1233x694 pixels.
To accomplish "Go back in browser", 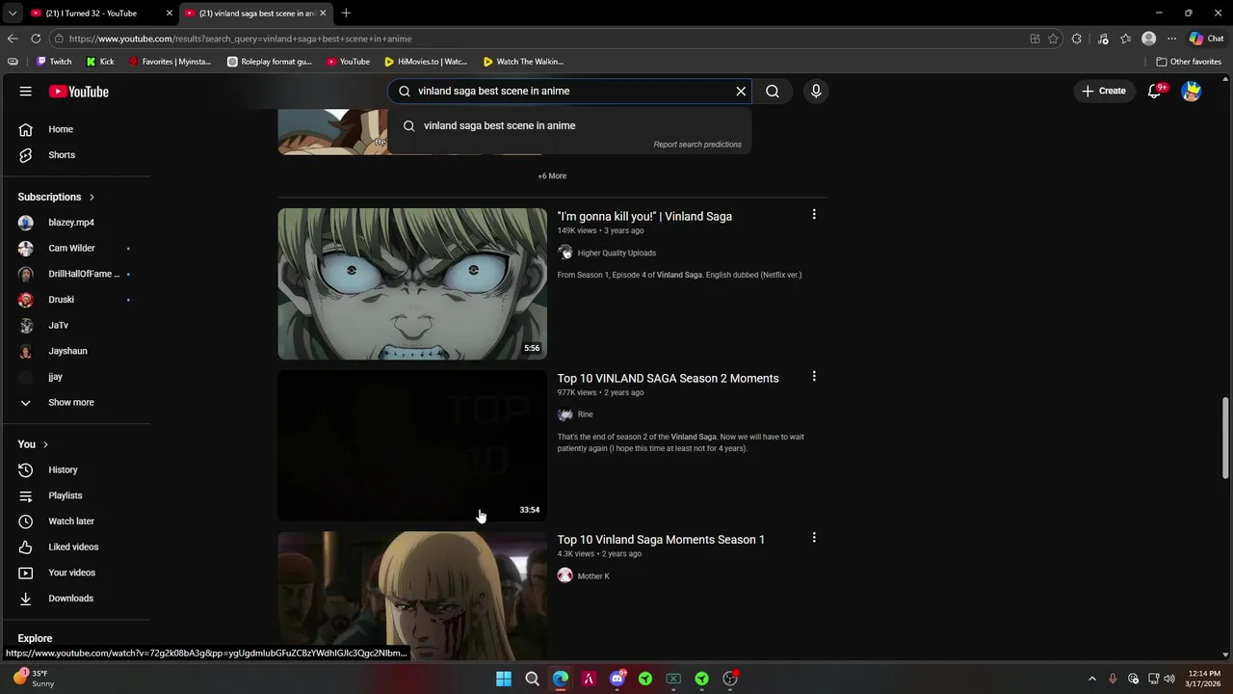I will [x=13, y=39].
